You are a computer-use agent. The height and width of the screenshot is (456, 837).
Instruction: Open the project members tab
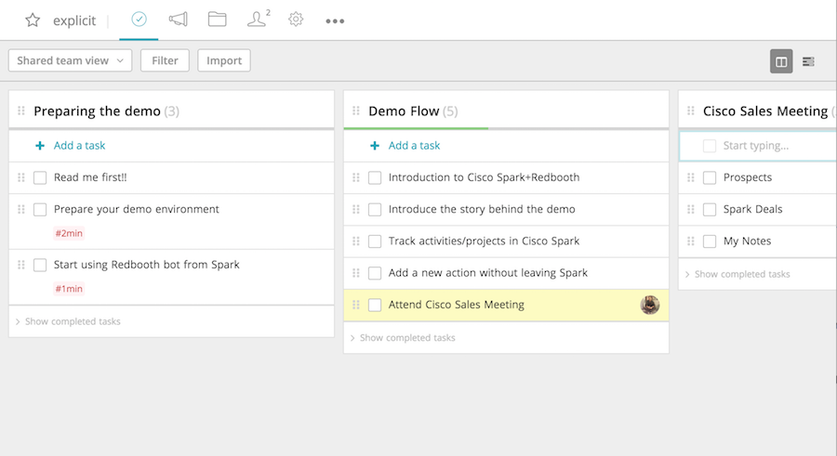point(259,19)
